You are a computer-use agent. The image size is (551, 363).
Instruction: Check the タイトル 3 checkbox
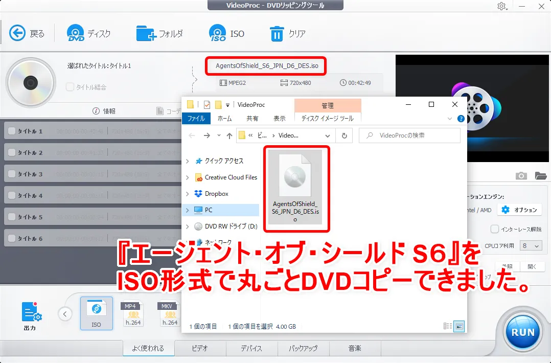[x=12, y=174]
